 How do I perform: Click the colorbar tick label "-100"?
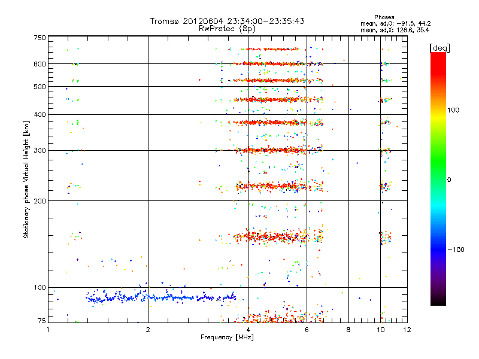tap(456, 250)
